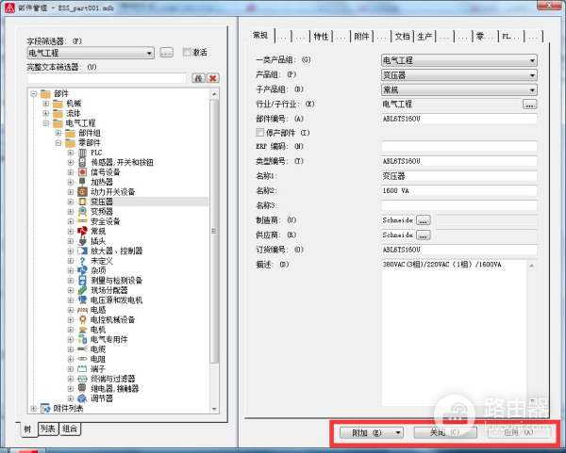
Task: Enable the 激活 filter checkbox
Action: 187,53
